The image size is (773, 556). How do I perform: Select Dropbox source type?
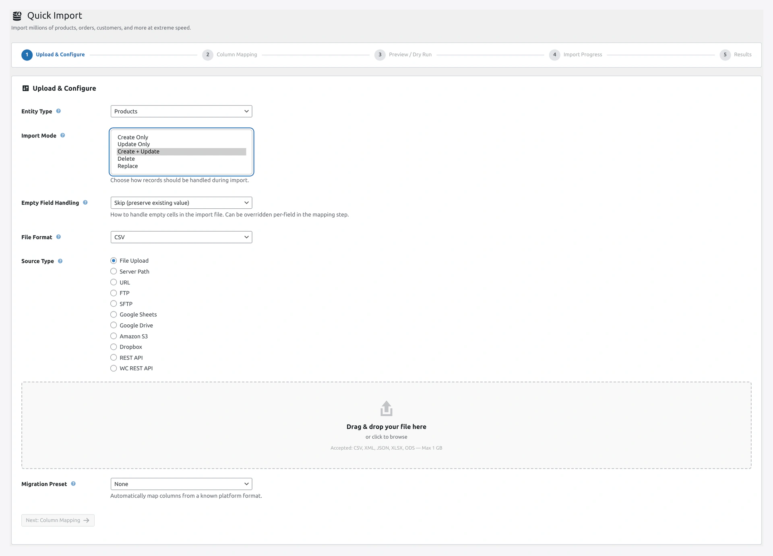click(x=114, y=347)
